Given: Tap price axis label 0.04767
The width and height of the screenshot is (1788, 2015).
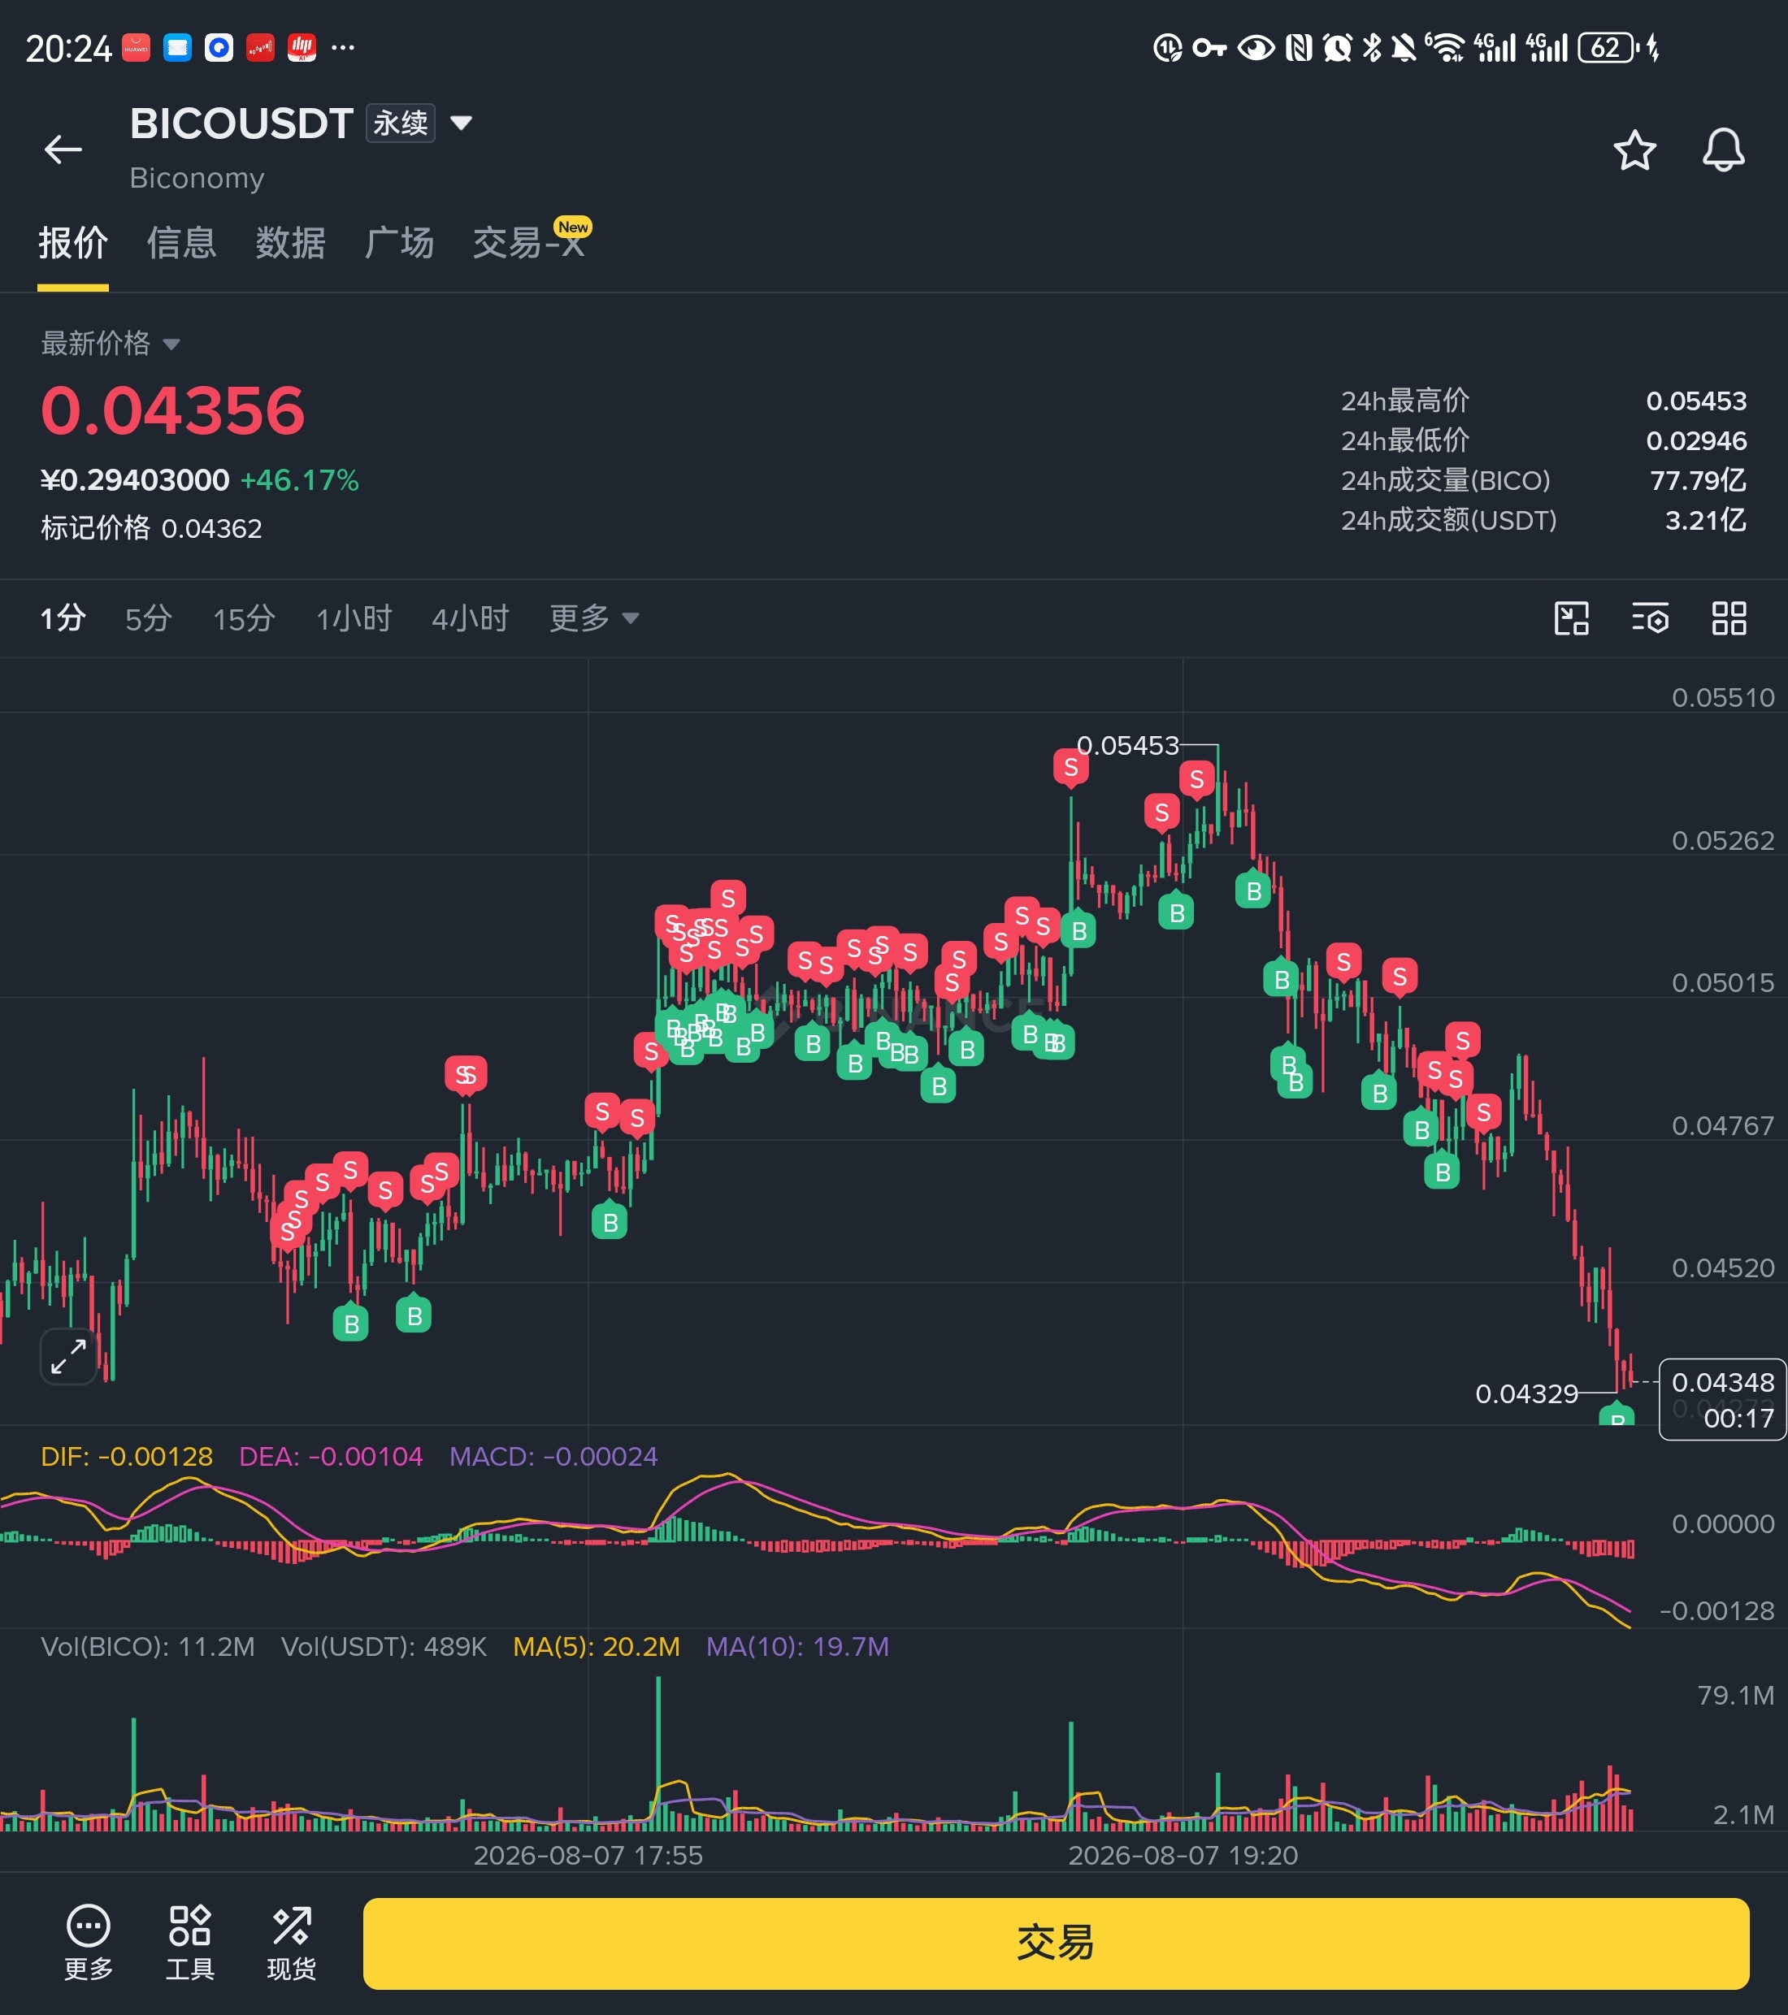Looking at the screenshot, I should (x=1722, y=1126).
